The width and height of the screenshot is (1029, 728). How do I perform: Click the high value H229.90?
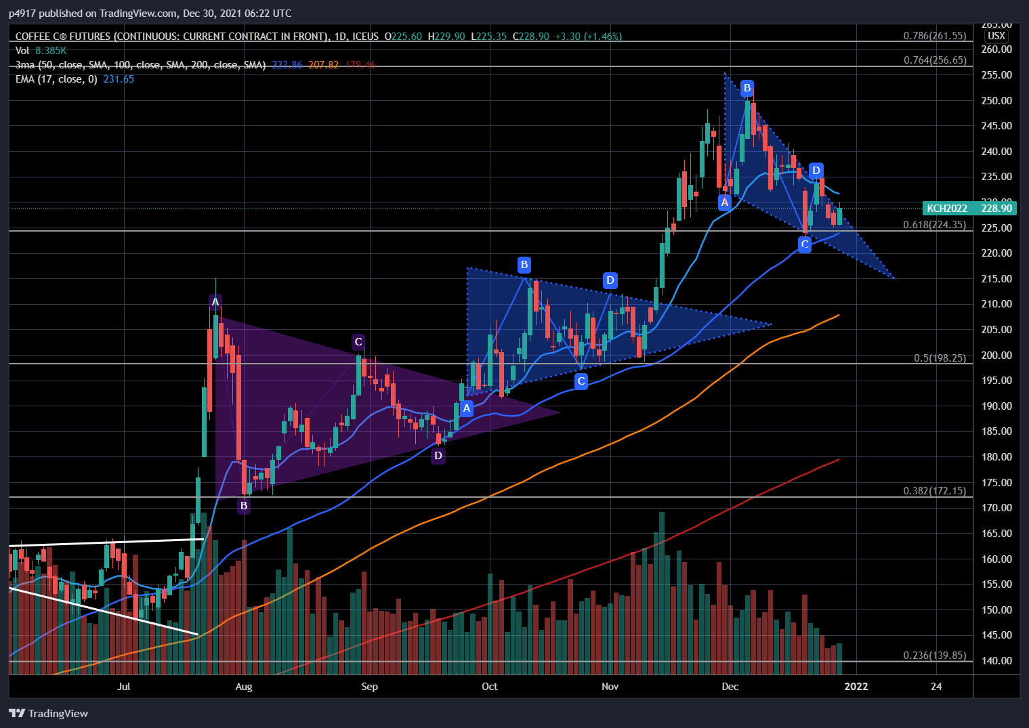pos(447,37)
